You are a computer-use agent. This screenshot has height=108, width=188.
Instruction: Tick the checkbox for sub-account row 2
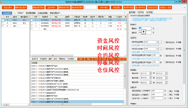point(31,23)
